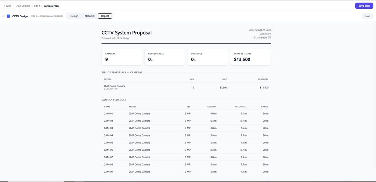Screen dimensions: 376x182
Task: Click the Camera Plan breadcrumb text
Action: pos(51,6)
